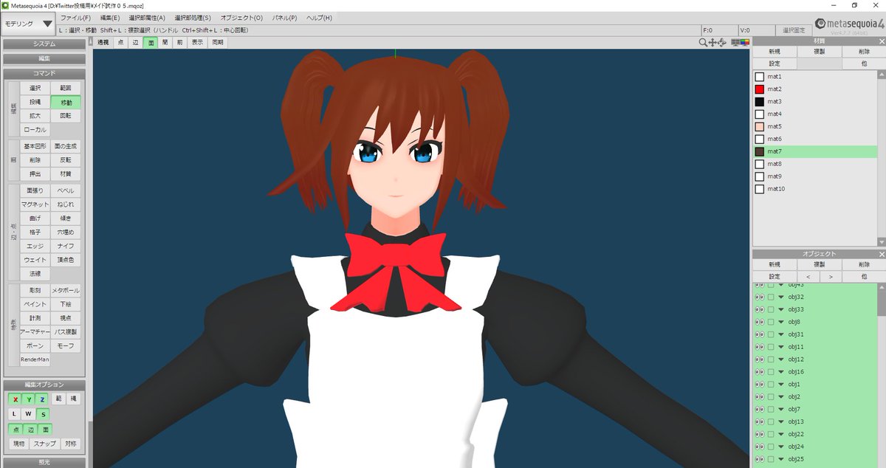Viewport: 886px width, 468px height.
Task: Toggle eye visibility for obj22
Action: (759, 434)
